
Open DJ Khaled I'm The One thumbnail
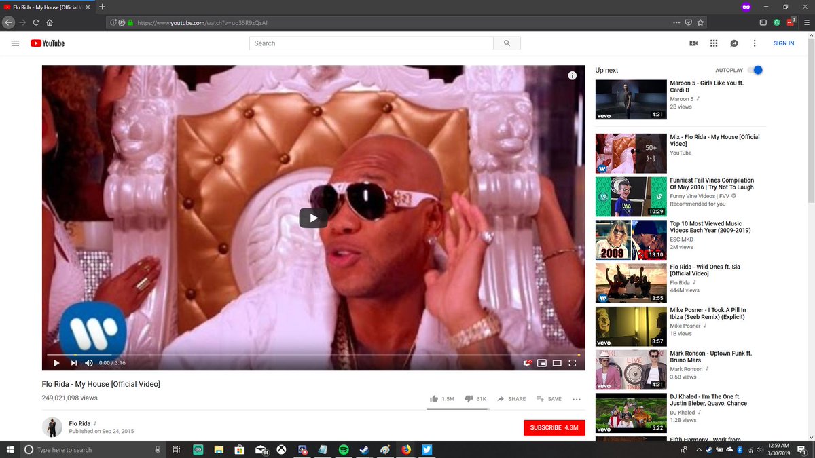[x=631, y=413]
